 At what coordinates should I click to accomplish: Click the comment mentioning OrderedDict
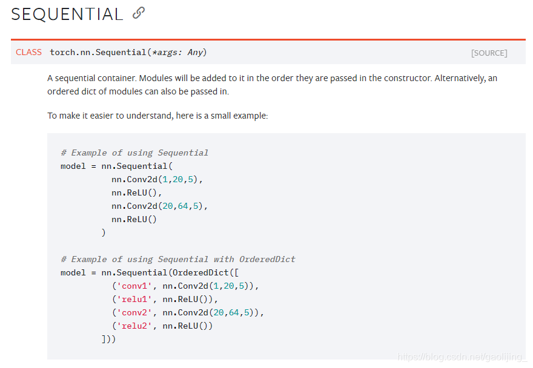(x=178, y=259)
